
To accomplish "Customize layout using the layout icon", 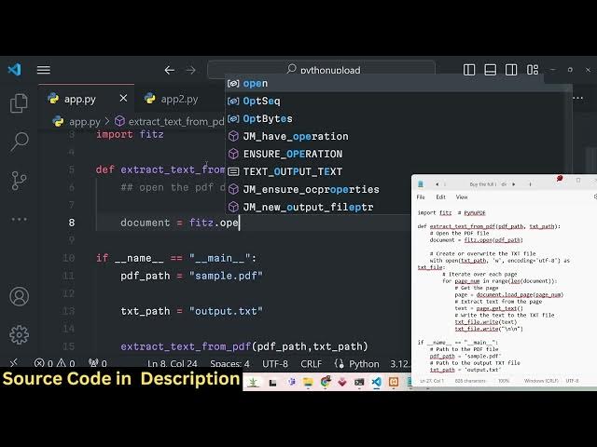I will click(532, 70).
